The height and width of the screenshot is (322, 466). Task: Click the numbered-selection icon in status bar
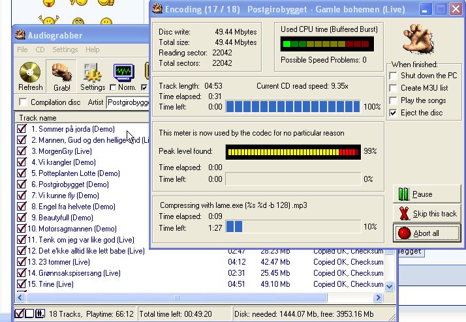(x=40, y=314)
